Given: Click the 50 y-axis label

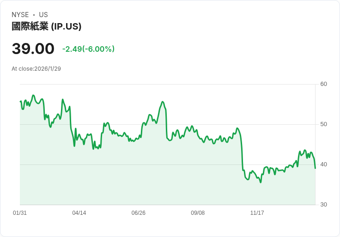Looking at the screenshot, I should pyautogui.click(x=324, y=124).
